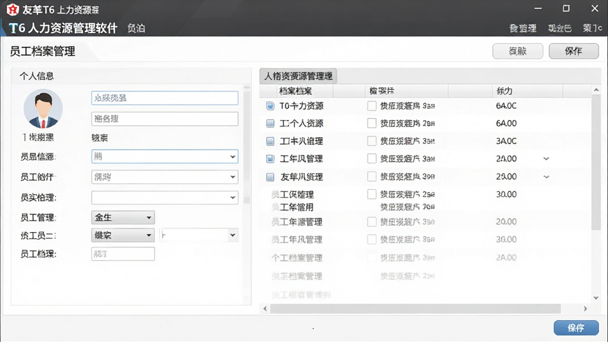
Task: Click the table's scroll-down arrow
Action: [x=596, y=298]
